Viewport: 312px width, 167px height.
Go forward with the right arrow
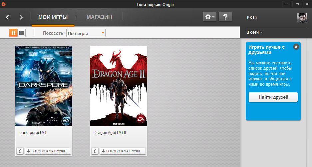tap(21, 17)
